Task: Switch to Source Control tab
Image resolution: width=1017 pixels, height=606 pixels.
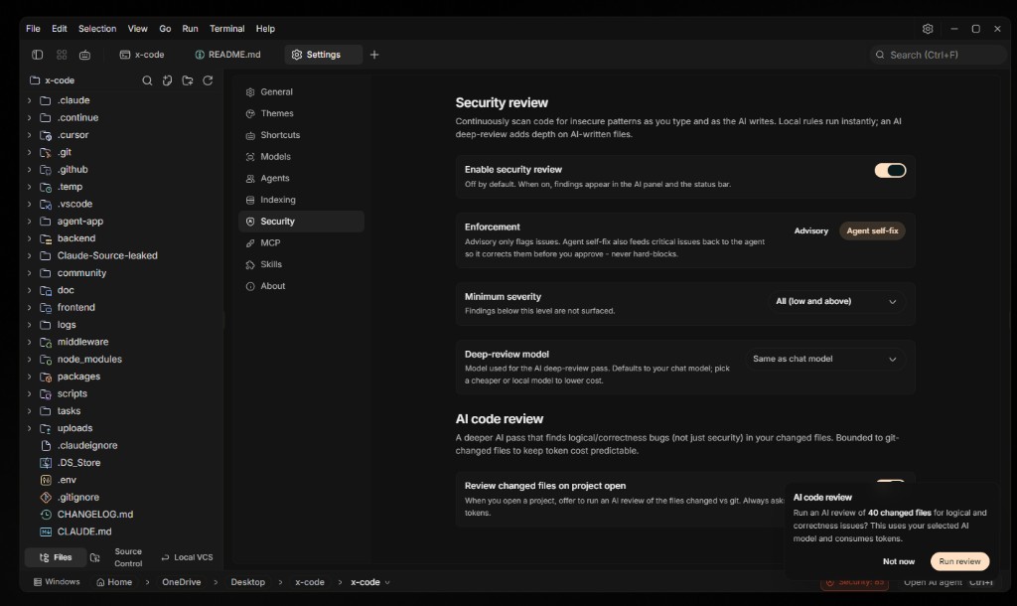Action: 128,557
